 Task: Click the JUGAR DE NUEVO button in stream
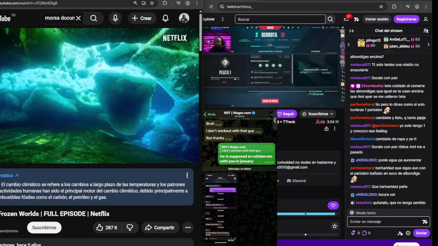tap(270, 101)
